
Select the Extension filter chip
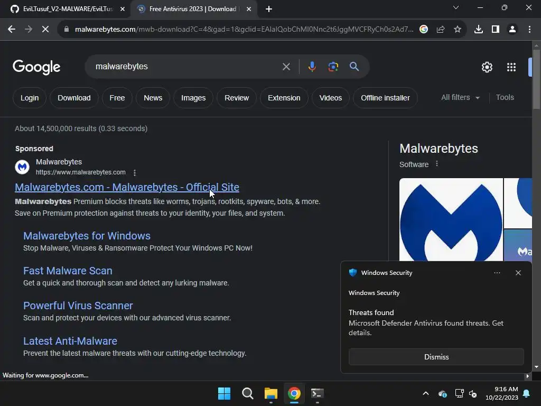[x=284, y=98]
